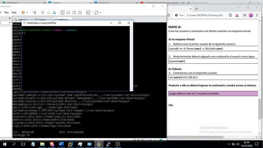The height and width of the screenshot is (148, 263).
Task: Click the highlighted 'Luego deberá crear los 3 usuarios restantes' line
Action: tap(213, 93)
